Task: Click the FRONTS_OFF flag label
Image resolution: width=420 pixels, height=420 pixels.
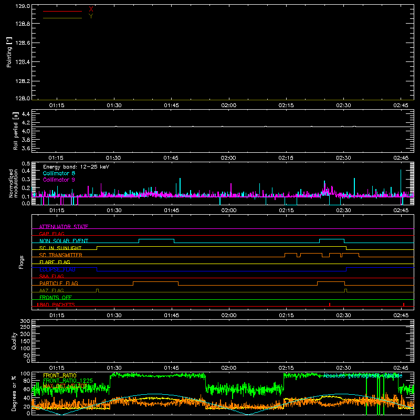Action: coord(56,297)
